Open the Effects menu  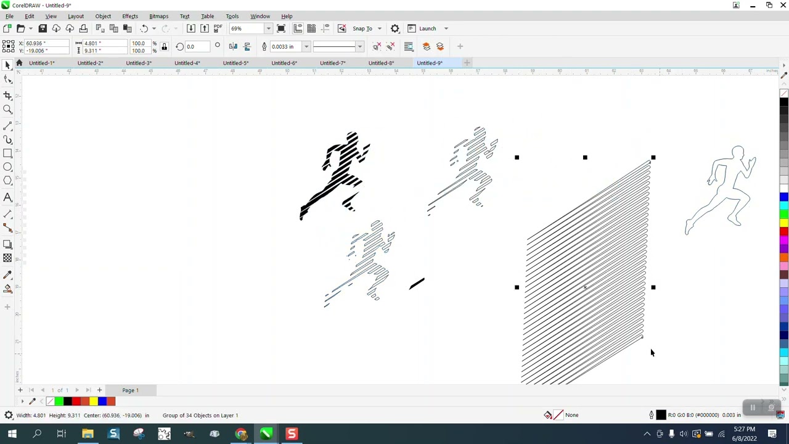[x=129, y=16]
